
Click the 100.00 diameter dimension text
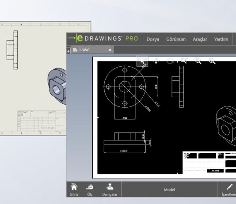click(124, 151)
